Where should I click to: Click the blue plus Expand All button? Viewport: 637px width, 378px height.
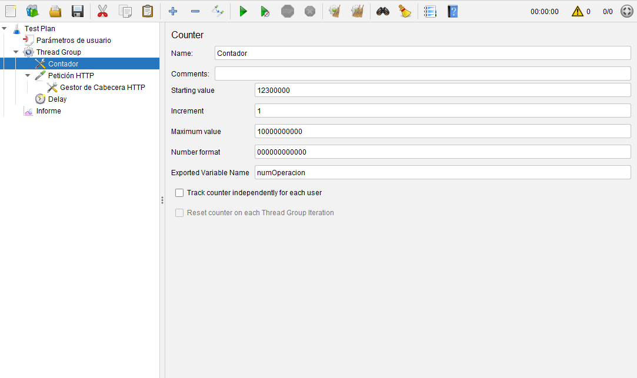pos(172,11)
